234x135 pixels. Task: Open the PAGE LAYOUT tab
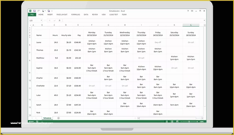(x=62, y=15)
